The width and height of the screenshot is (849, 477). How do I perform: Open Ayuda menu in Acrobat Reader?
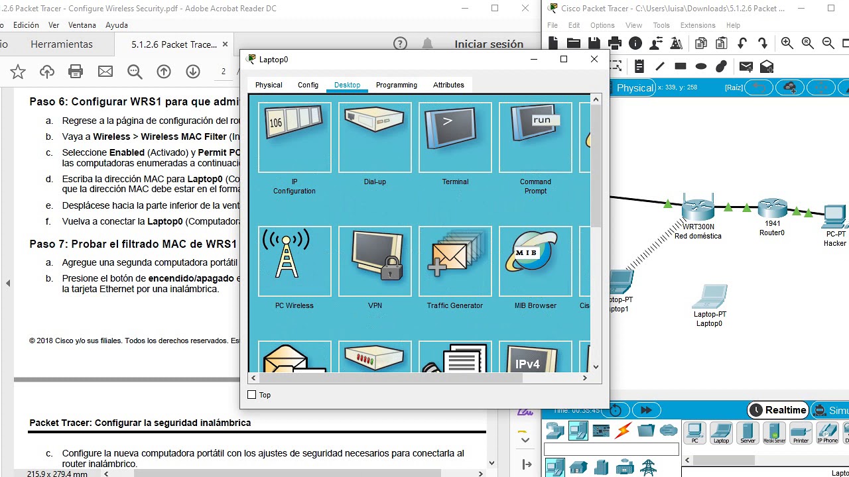coord(117,25)
